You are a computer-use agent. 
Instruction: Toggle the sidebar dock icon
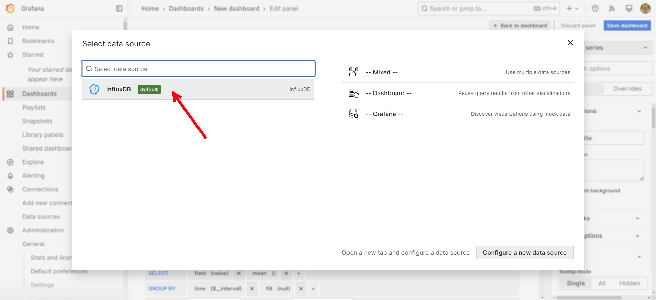coord(119,9)
